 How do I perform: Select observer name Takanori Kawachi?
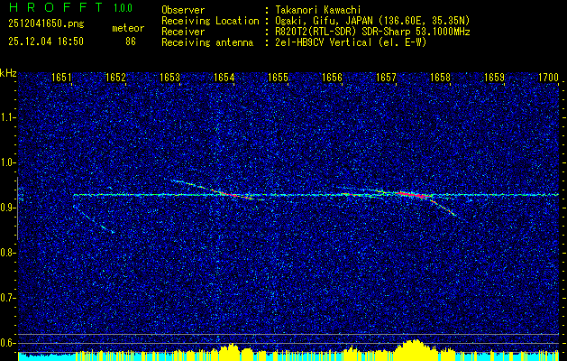(x=317, y=10)
